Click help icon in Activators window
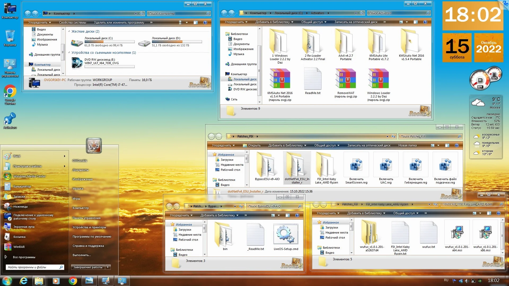The image size is (509, 286). point(425,22)
